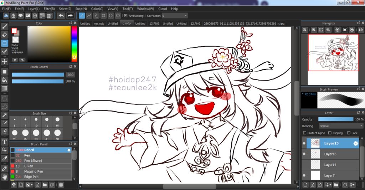This screenshot has width=365, height=190.
Task: Choose the polyline shape mode
Action: [89, 16]
